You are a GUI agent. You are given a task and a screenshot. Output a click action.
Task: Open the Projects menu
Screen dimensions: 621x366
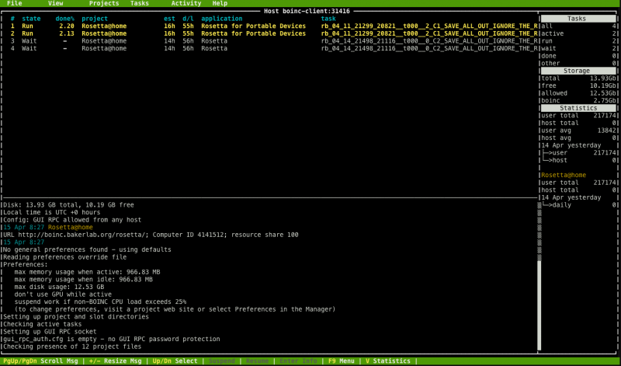pos(104,4)
